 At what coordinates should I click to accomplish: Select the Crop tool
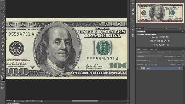[3, 15]
